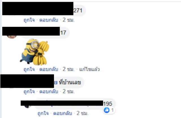Screen dimensions: 181x118
Task: Like the "ที่บ้านเลข" comment
Action: click(29, 91)
